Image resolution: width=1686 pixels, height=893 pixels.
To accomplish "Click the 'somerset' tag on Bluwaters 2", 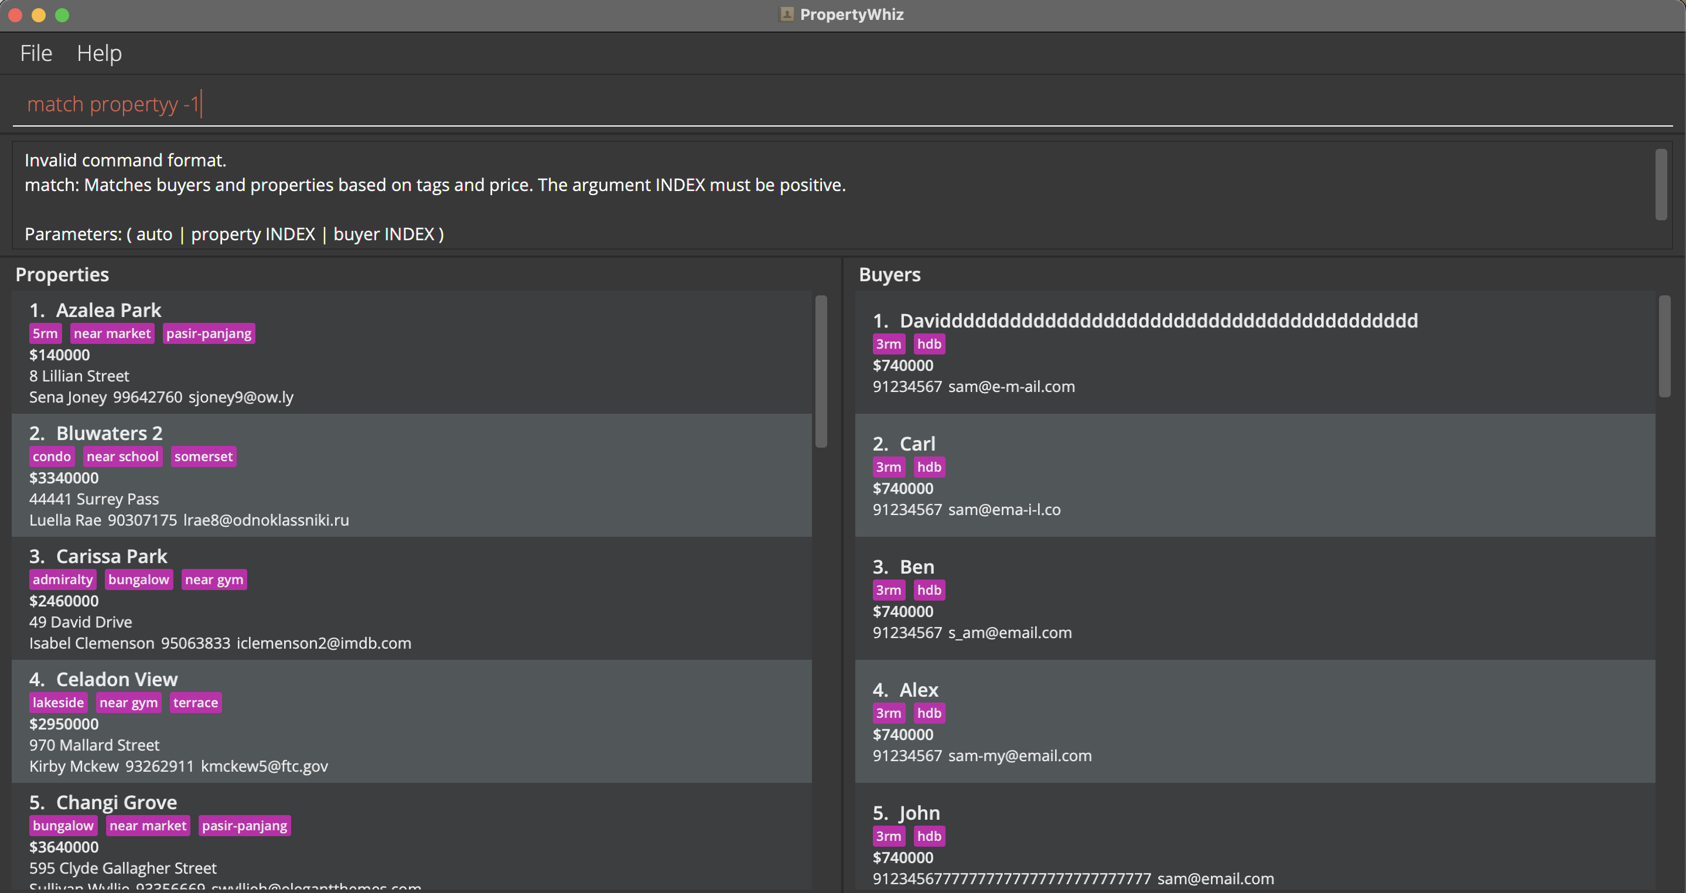I will pos(203,456).
